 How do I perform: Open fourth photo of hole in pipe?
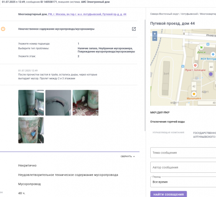click(31, 130)
